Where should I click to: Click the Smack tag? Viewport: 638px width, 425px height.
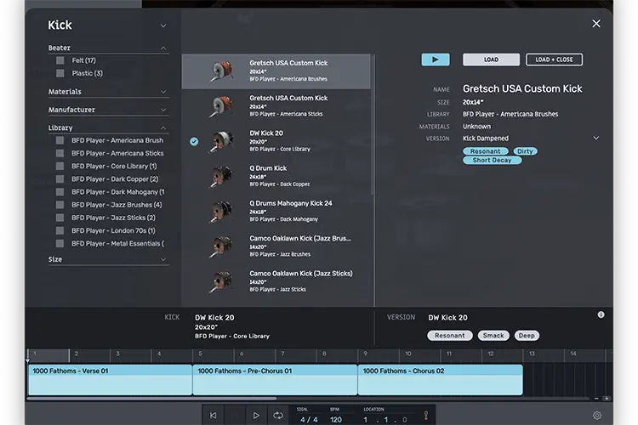493,336
